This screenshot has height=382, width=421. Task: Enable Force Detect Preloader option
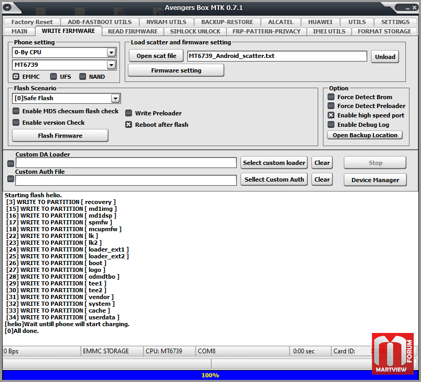point(331,105)
